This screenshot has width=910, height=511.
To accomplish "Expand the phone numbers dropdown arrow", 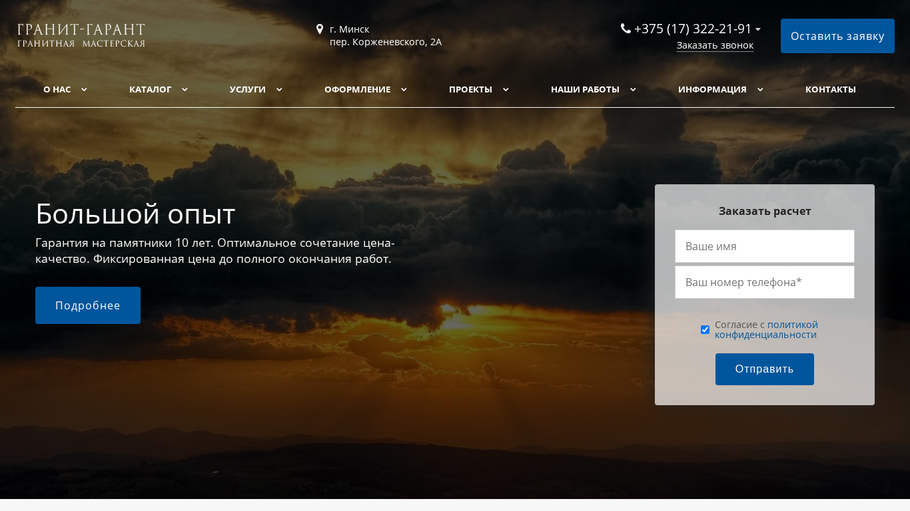I will (x=758, y=30).
